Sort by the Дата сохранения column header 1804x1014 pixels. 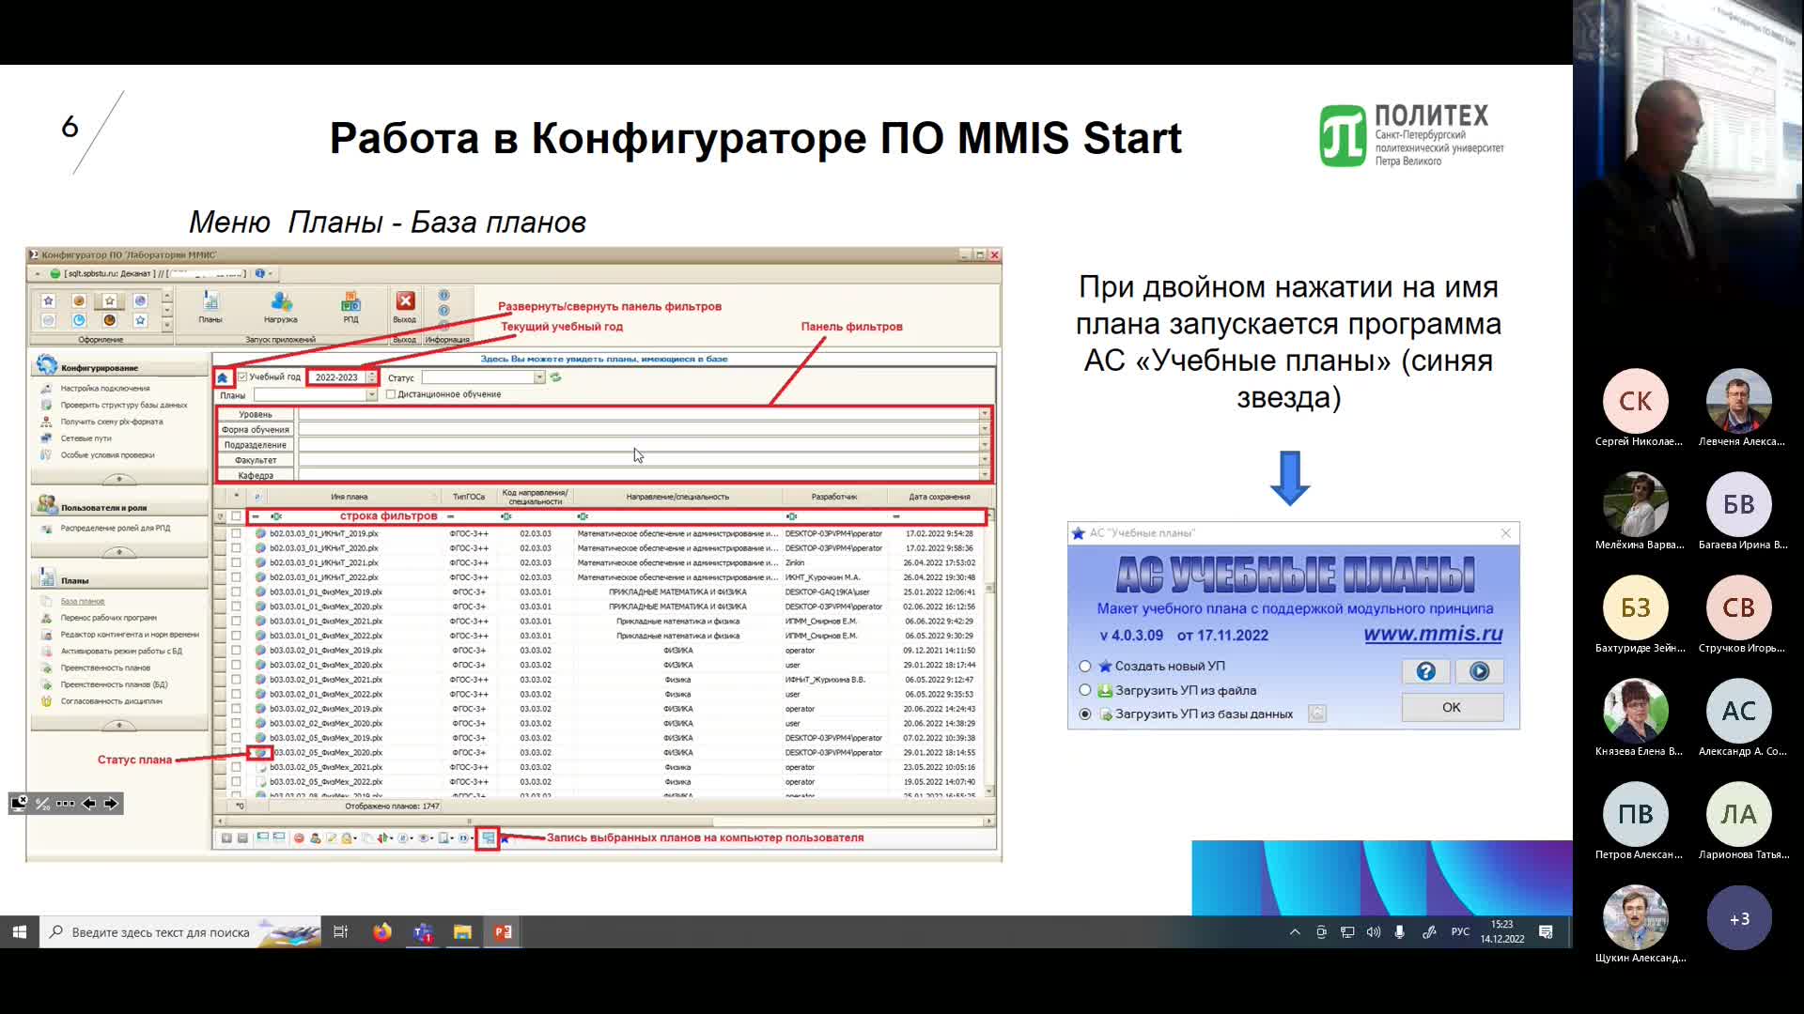point(939,497)
